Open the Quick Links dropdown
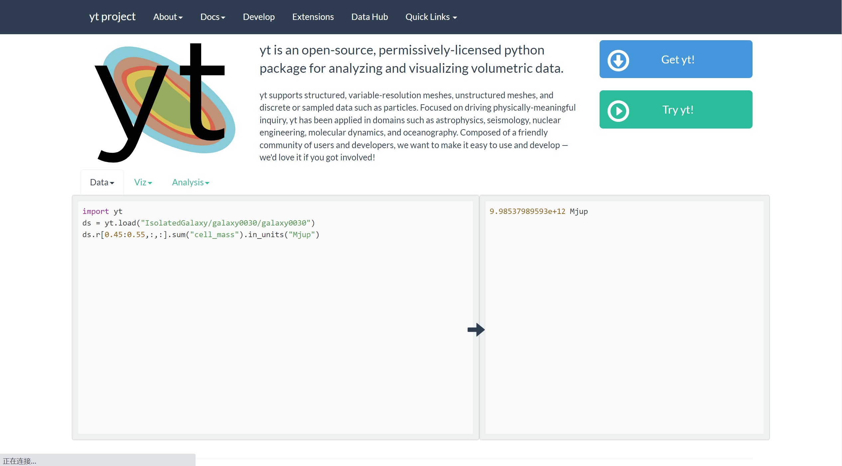 [x=431, y=17]
